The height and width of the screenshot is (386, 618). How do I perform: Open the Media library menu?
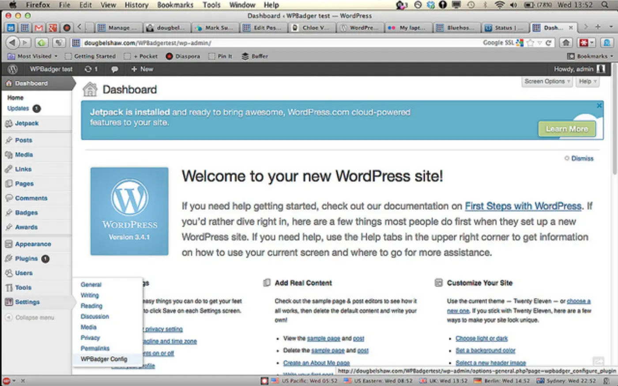[24, 155]
